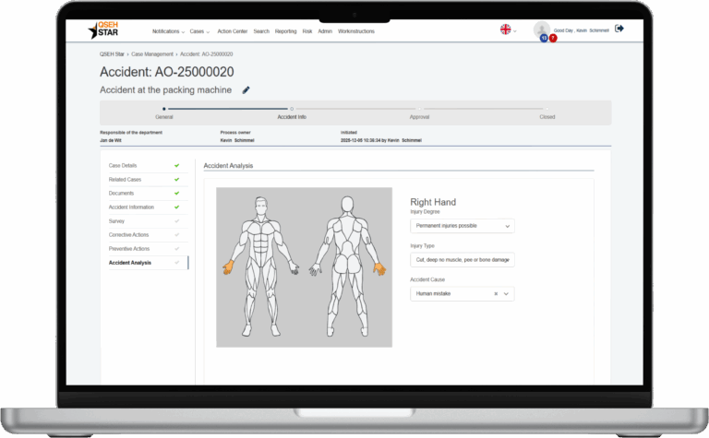Open the user profile avatar
Screen dimensions: 709x438
[541, 30]
